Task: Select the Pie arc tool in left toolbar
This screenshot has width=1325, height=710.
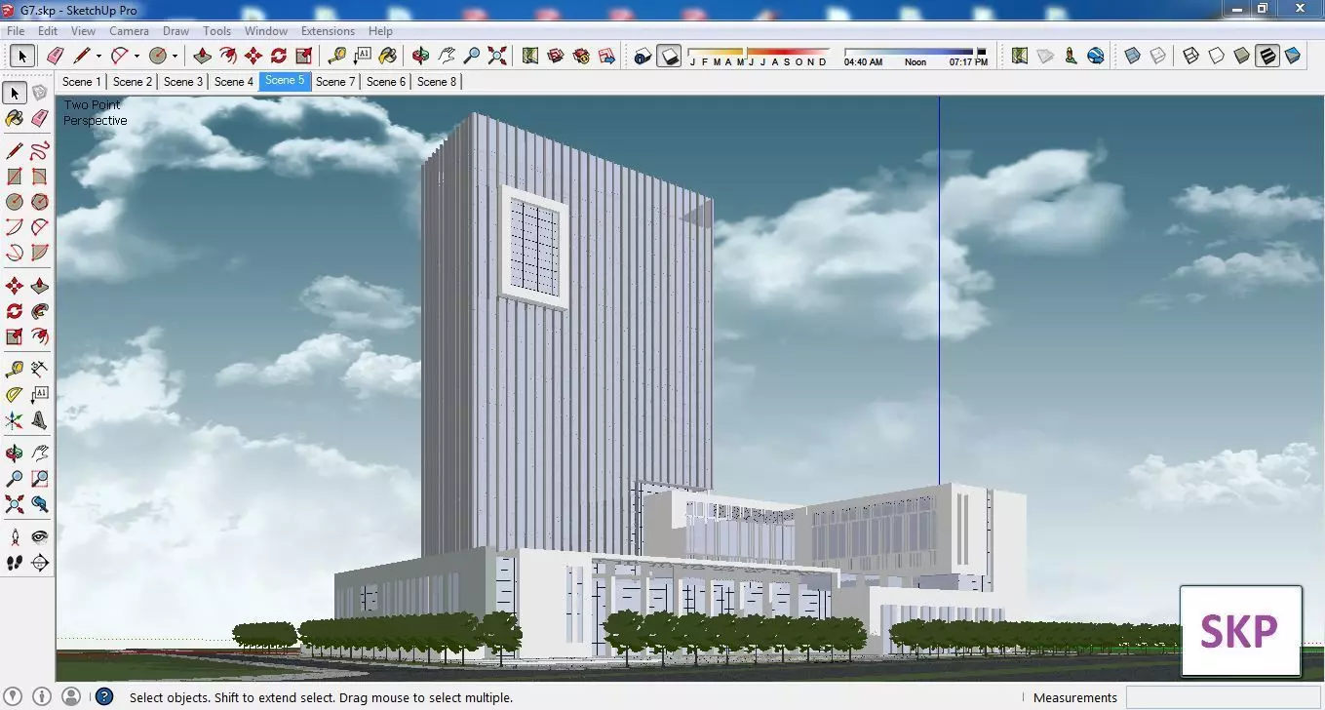Action: 39,253
